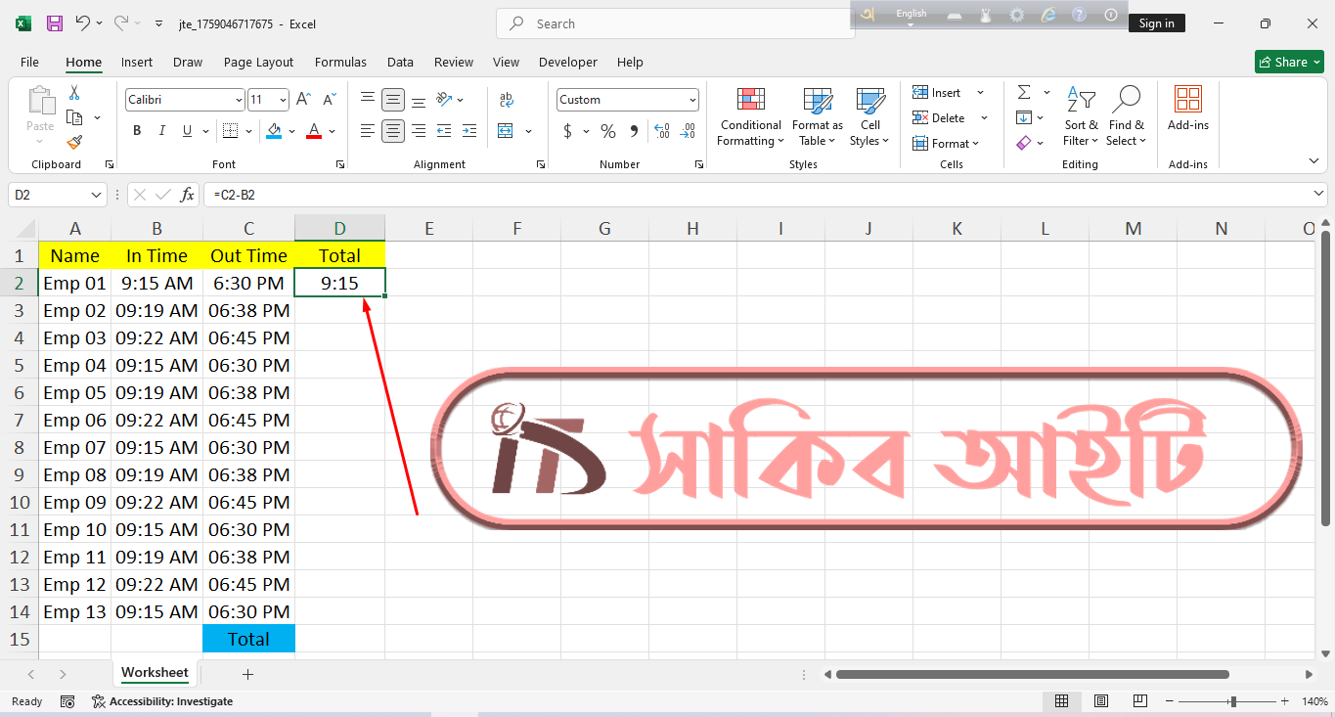
Task: Select the Format Painter brush icon
Action: (74, 143)
